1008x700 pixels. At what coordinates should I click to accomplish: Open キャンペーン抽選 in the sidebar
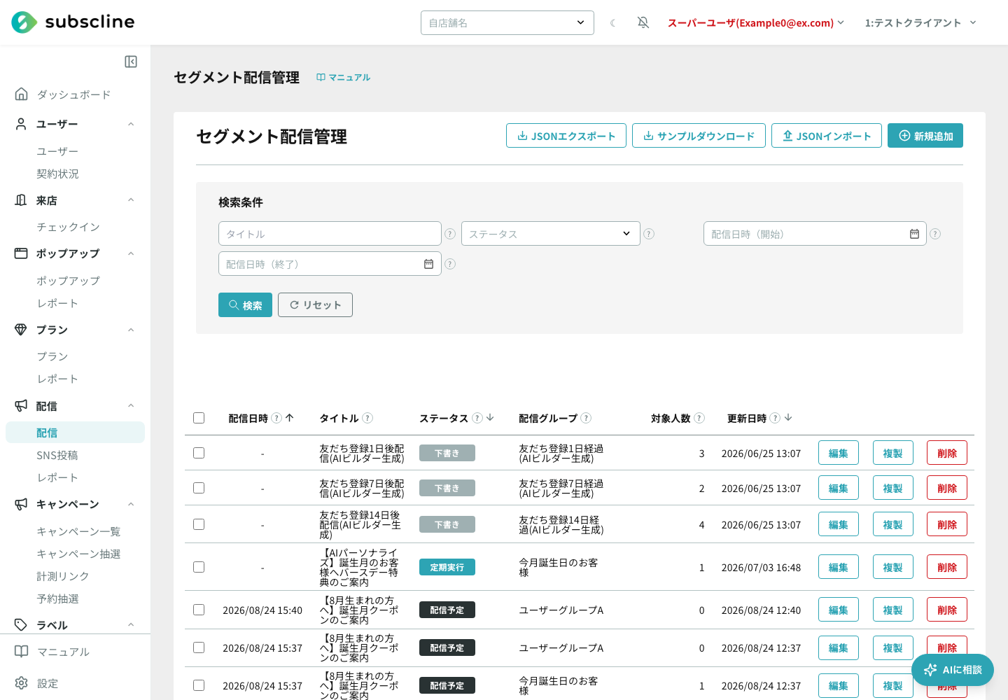coord(78,554)
